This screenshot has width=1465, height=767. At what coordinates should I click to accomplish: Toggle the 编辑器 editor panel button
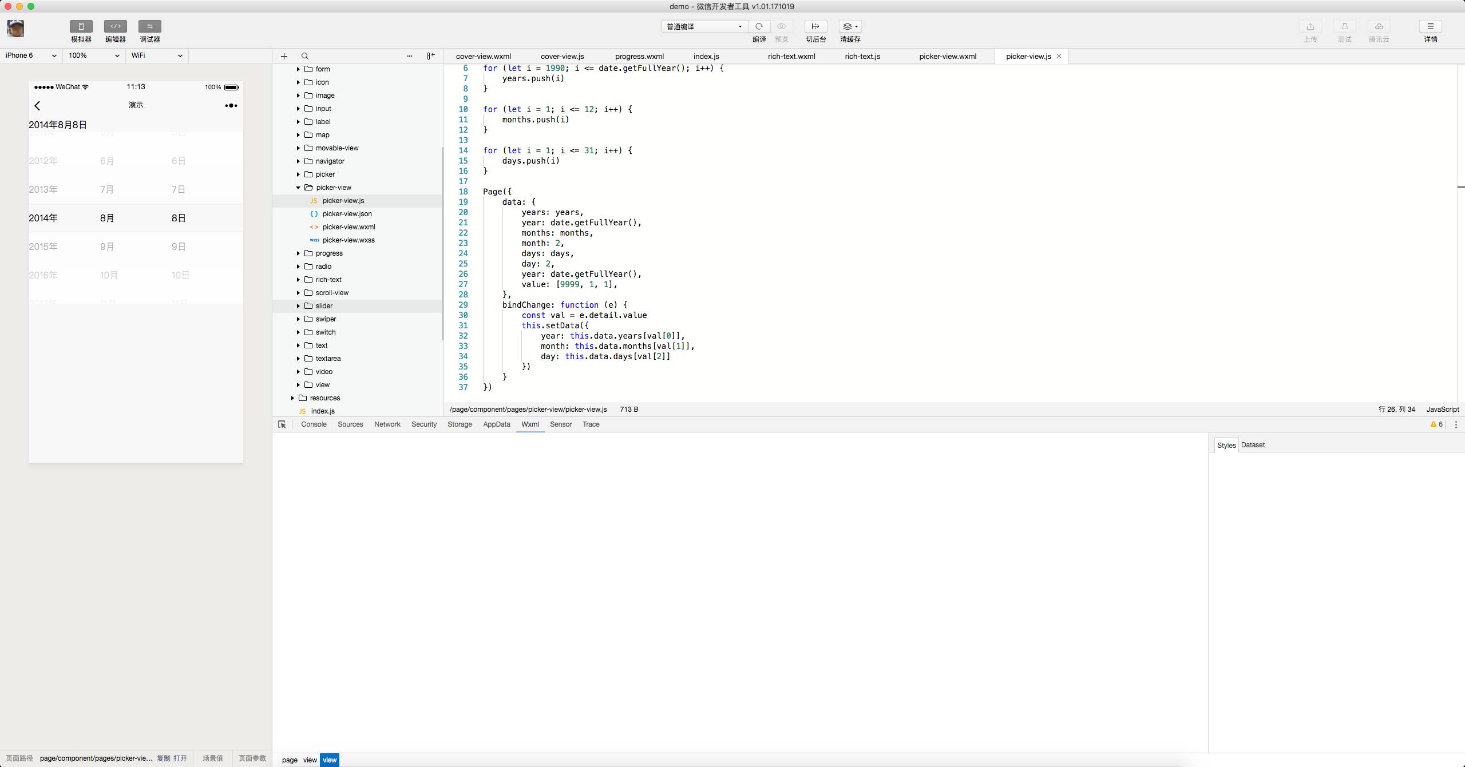[x=115, y=27]
